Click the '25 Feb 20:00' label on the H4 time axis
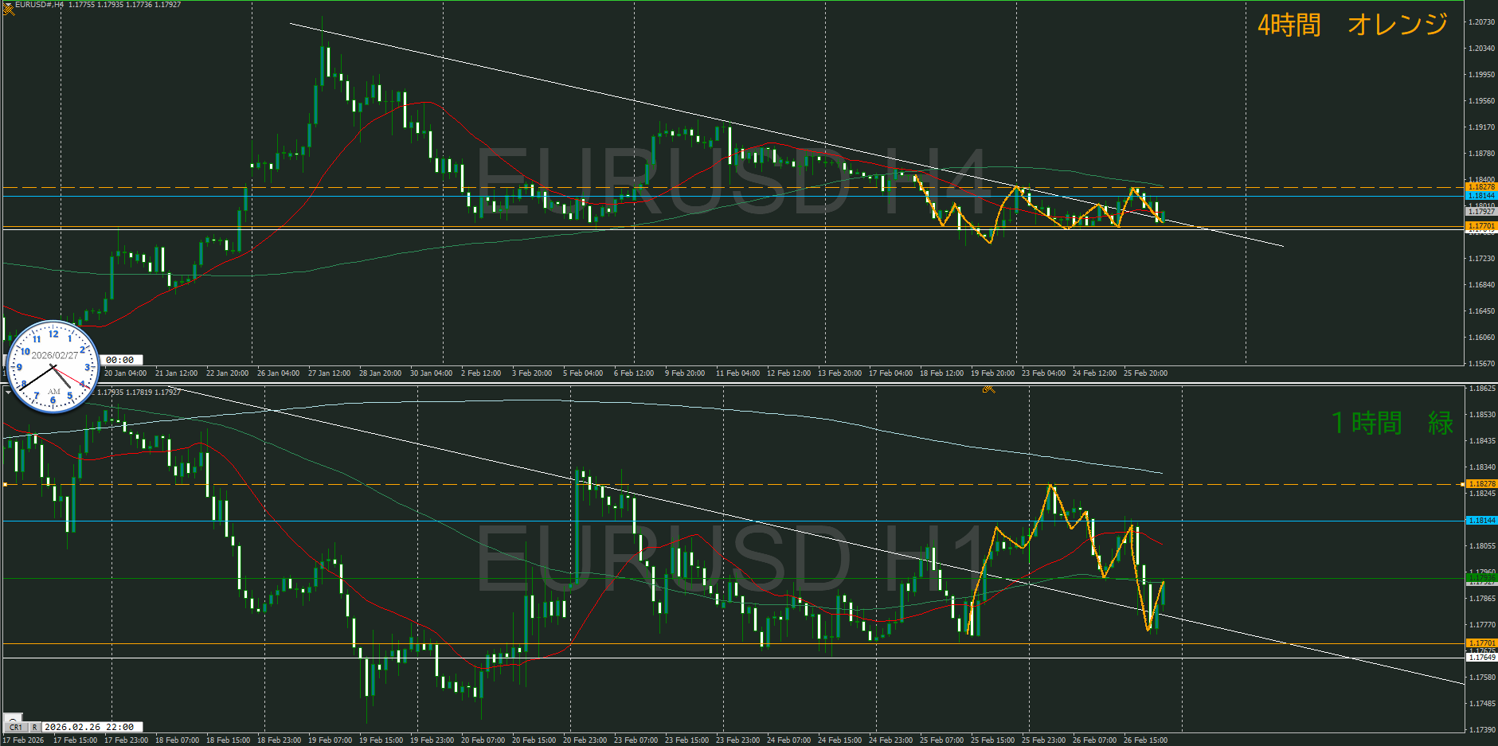Viewport: 1498px width, 746px height. pyautogui.click(x=1144, y=373)
